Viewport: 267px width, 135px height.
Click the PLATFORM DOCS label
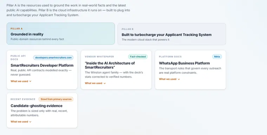[x=170, y=56]
